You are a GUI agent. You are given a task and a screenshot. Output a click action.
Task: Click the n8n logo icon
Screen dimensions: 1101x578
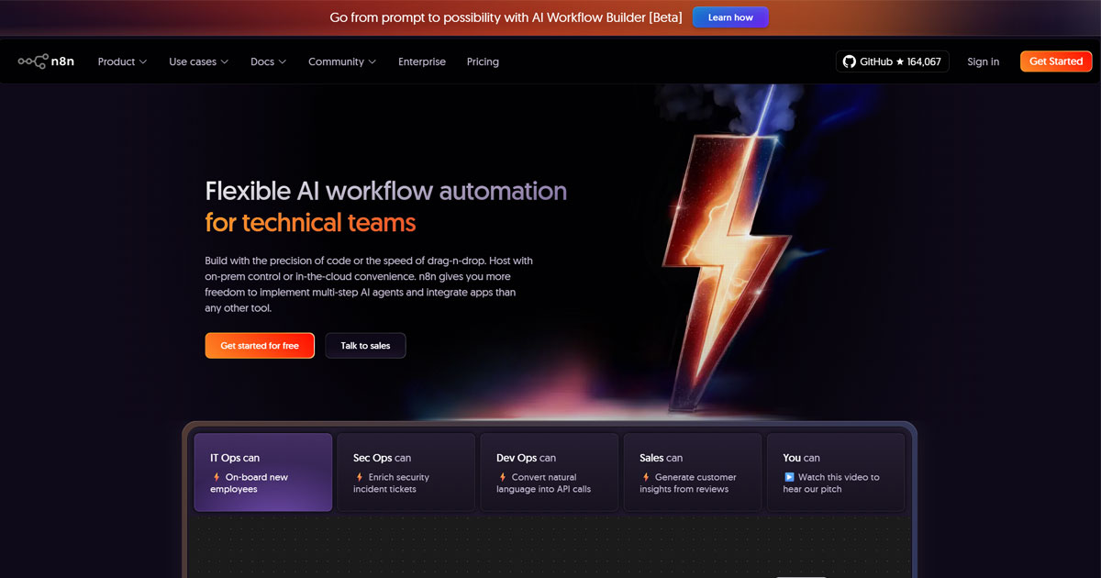click(32, 61)
